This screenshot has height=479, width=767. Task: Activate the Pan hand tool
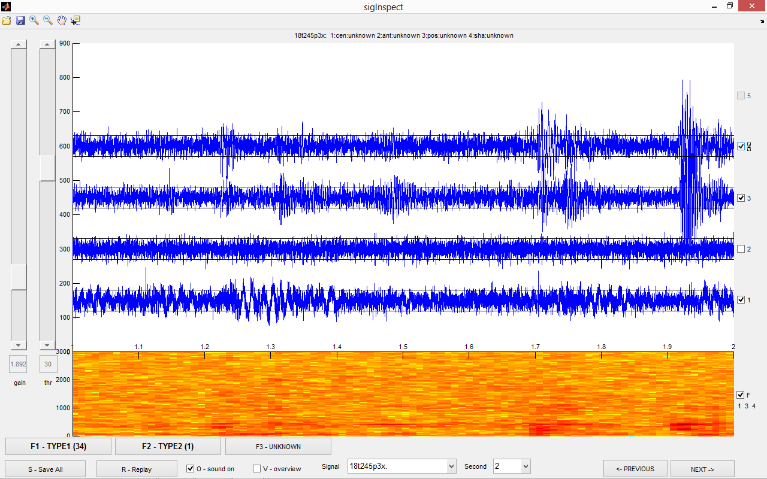(62, 20)
